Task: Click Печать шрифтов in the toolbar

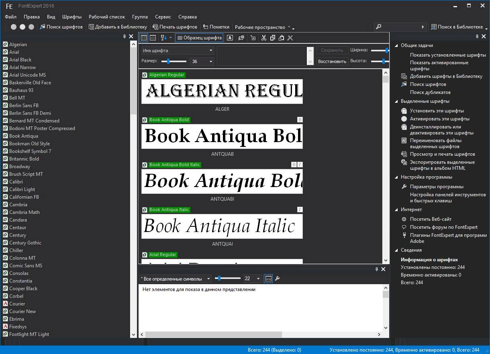Action: tap(175, 27)
